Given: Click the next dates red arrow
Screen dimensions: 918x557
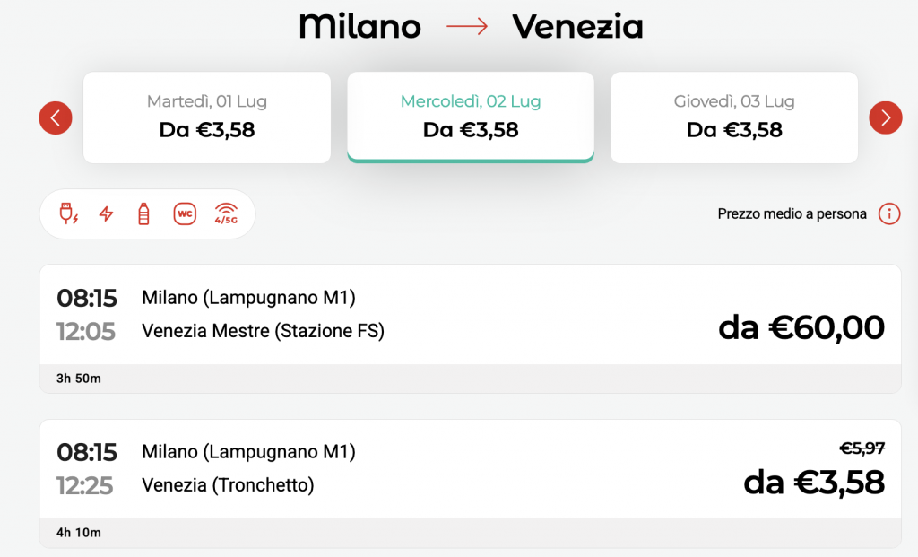Looking at the screenshot, I should 885,117.
